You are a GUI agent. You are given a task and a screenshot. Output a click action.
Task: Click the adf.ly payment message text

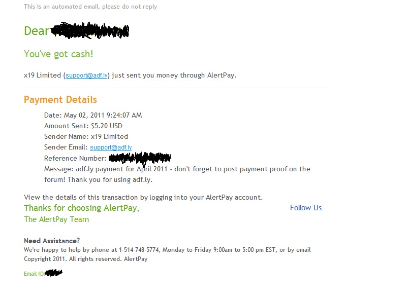(177, 174)
